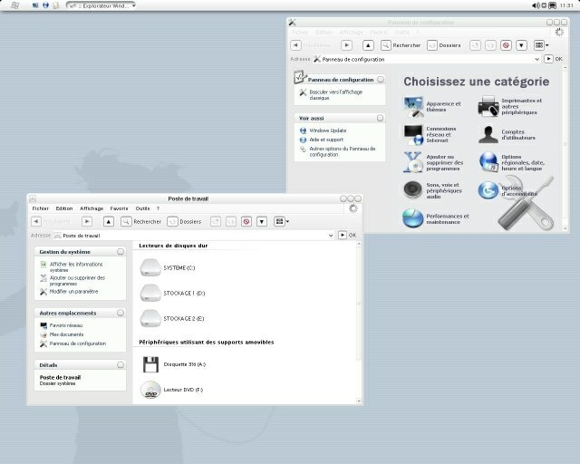Open Favoris menu in Poste de travail

coord(119,208)
